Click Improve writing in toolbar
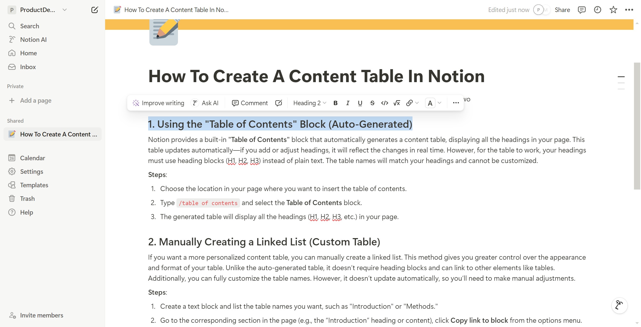This screenshot has height=327, width=641. pos(158,103)
